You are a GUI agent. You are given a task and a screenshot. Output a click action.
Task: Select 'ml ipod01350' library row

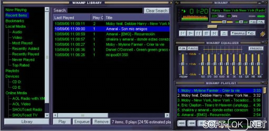[x=112, y=55]
